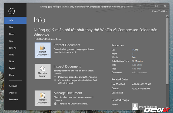Click the Size value 14.4KB

tap(135, 50)
